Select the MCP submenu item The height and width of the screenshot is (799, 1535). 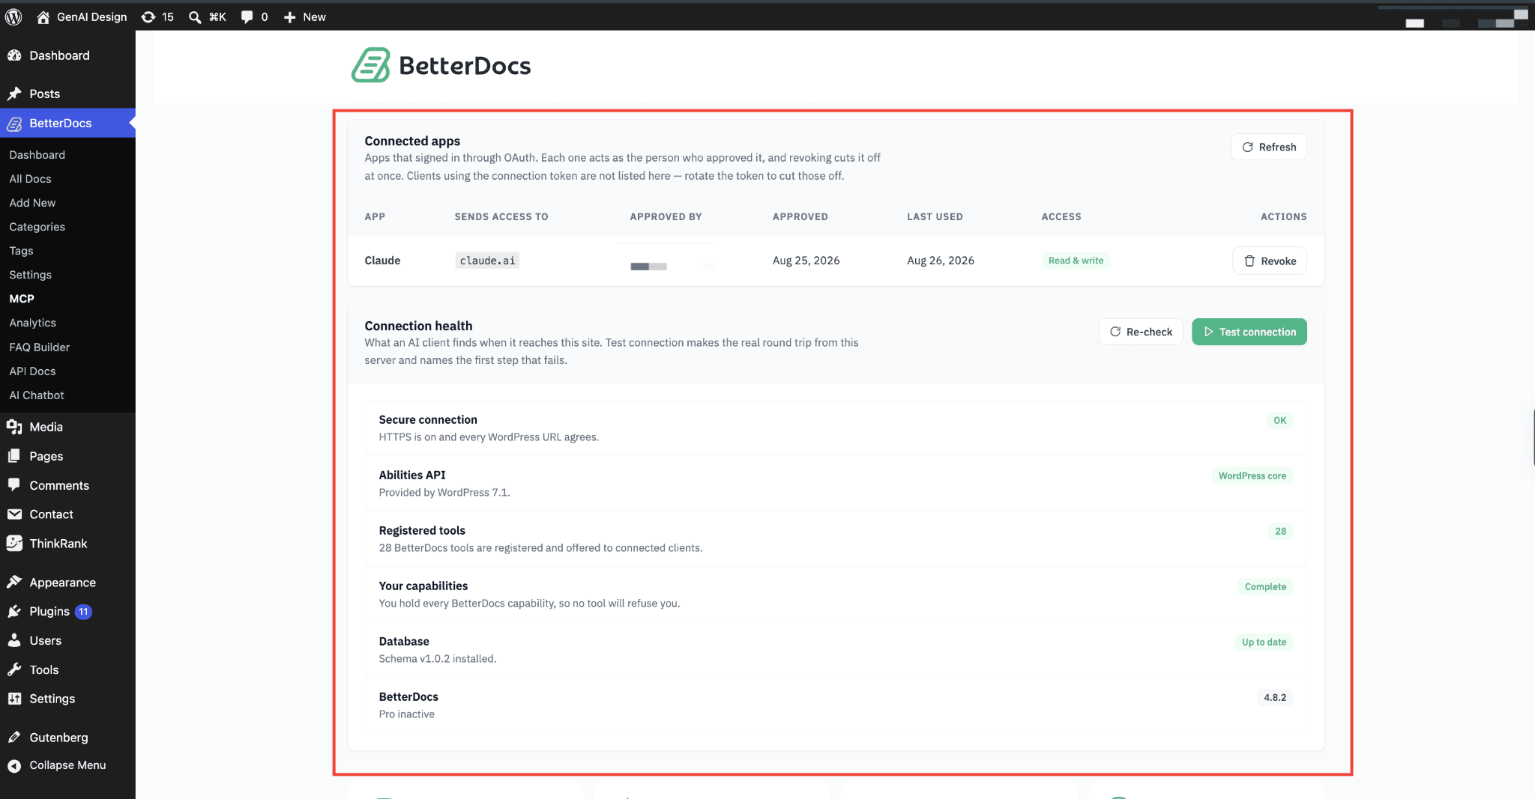pyautogui.click(x=22, y=299)
